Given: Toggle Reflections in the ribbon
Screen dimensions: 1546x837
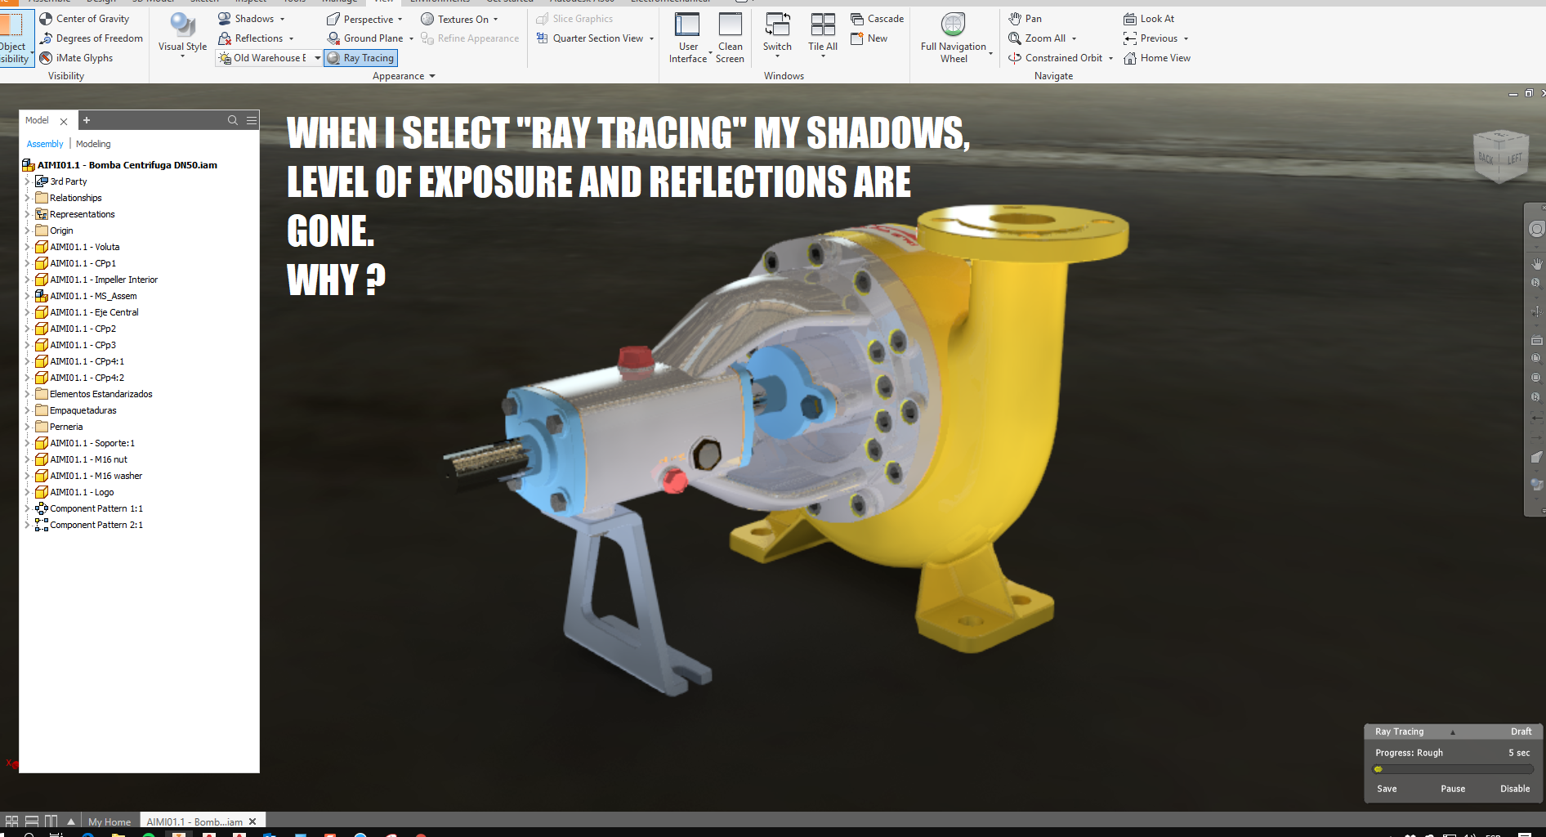Looking at the screenshot, I should pyautogui.click(x=250, y=38).
